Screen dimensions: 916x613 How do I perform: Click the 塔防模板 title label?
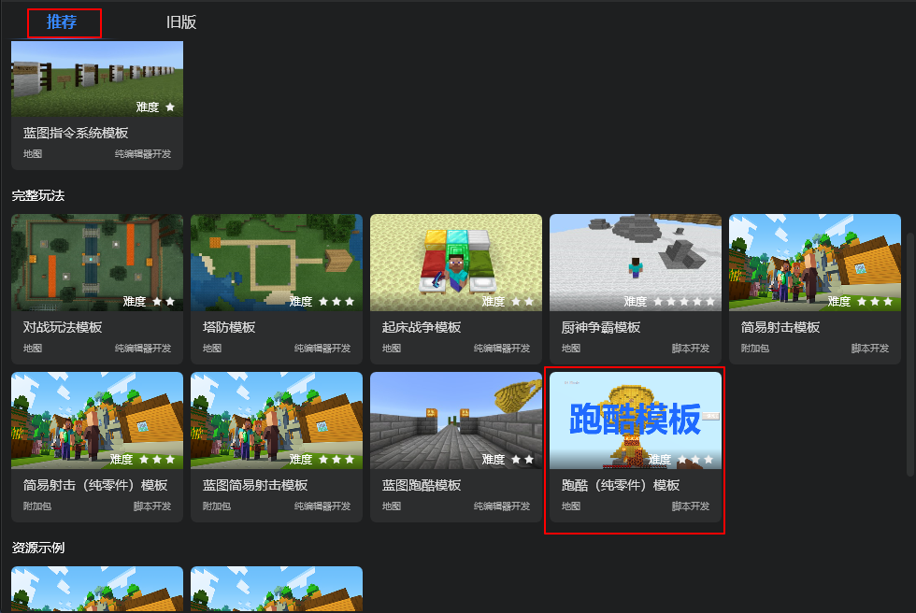tap(229, 327)
